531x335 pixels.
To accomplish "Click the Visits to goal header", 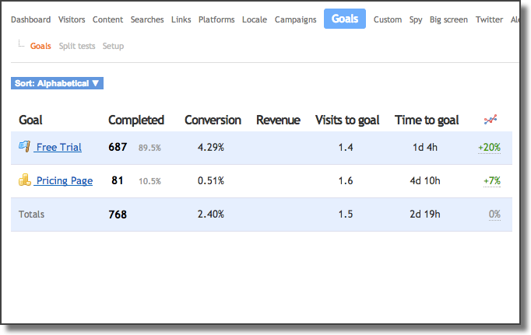I will pos(347,120).
